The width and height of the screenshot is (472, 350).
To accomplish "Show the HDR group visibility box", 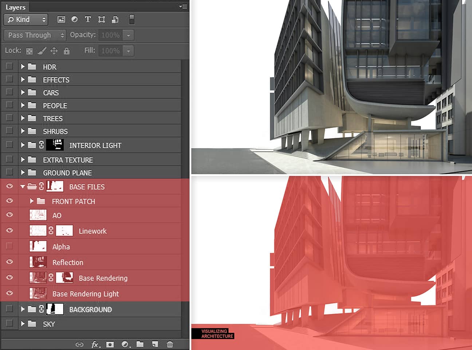I will (x=9, y=66).
